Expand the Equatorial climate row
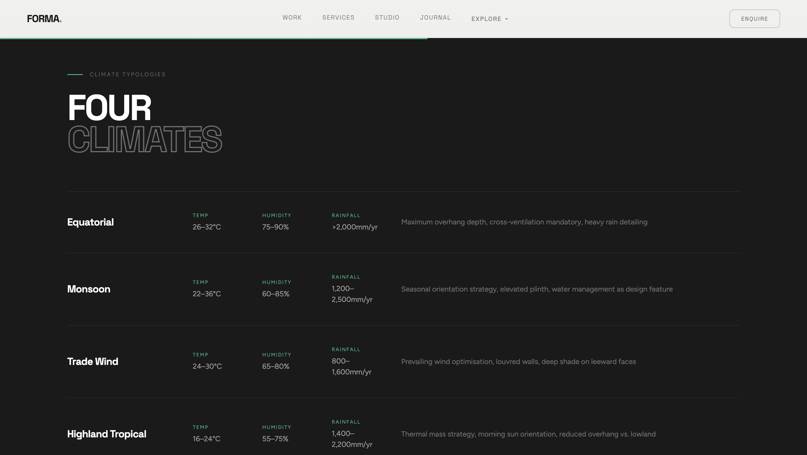Viewport: 807px width, 455px height. click(90, 222)
